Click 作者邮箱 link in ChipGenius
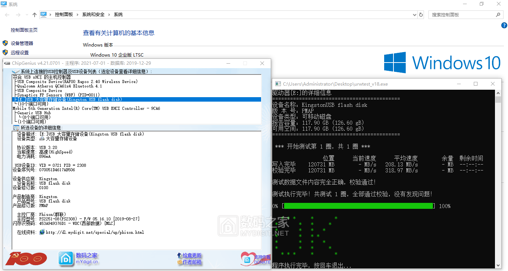This screenshot has height=271, width=508. point(192,262)
